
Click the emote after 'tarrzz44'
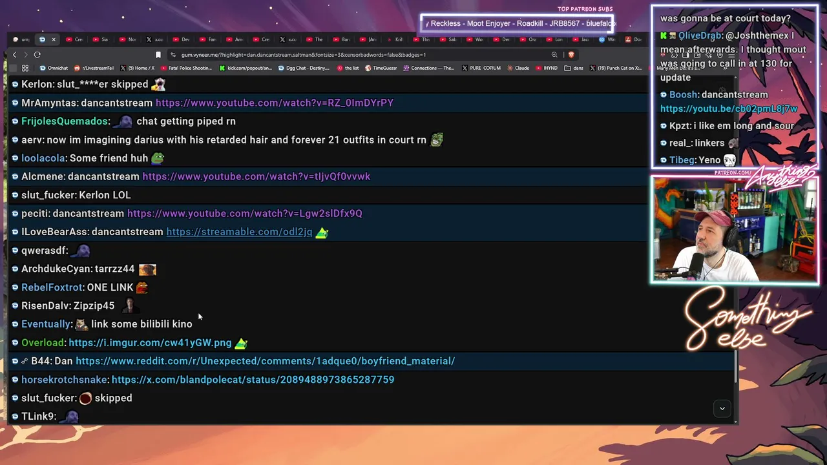point(147,269)
